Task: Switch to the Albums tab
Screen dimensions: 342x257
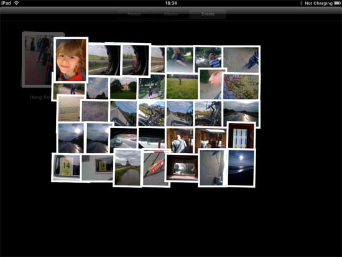Action: tap(171, 14)
